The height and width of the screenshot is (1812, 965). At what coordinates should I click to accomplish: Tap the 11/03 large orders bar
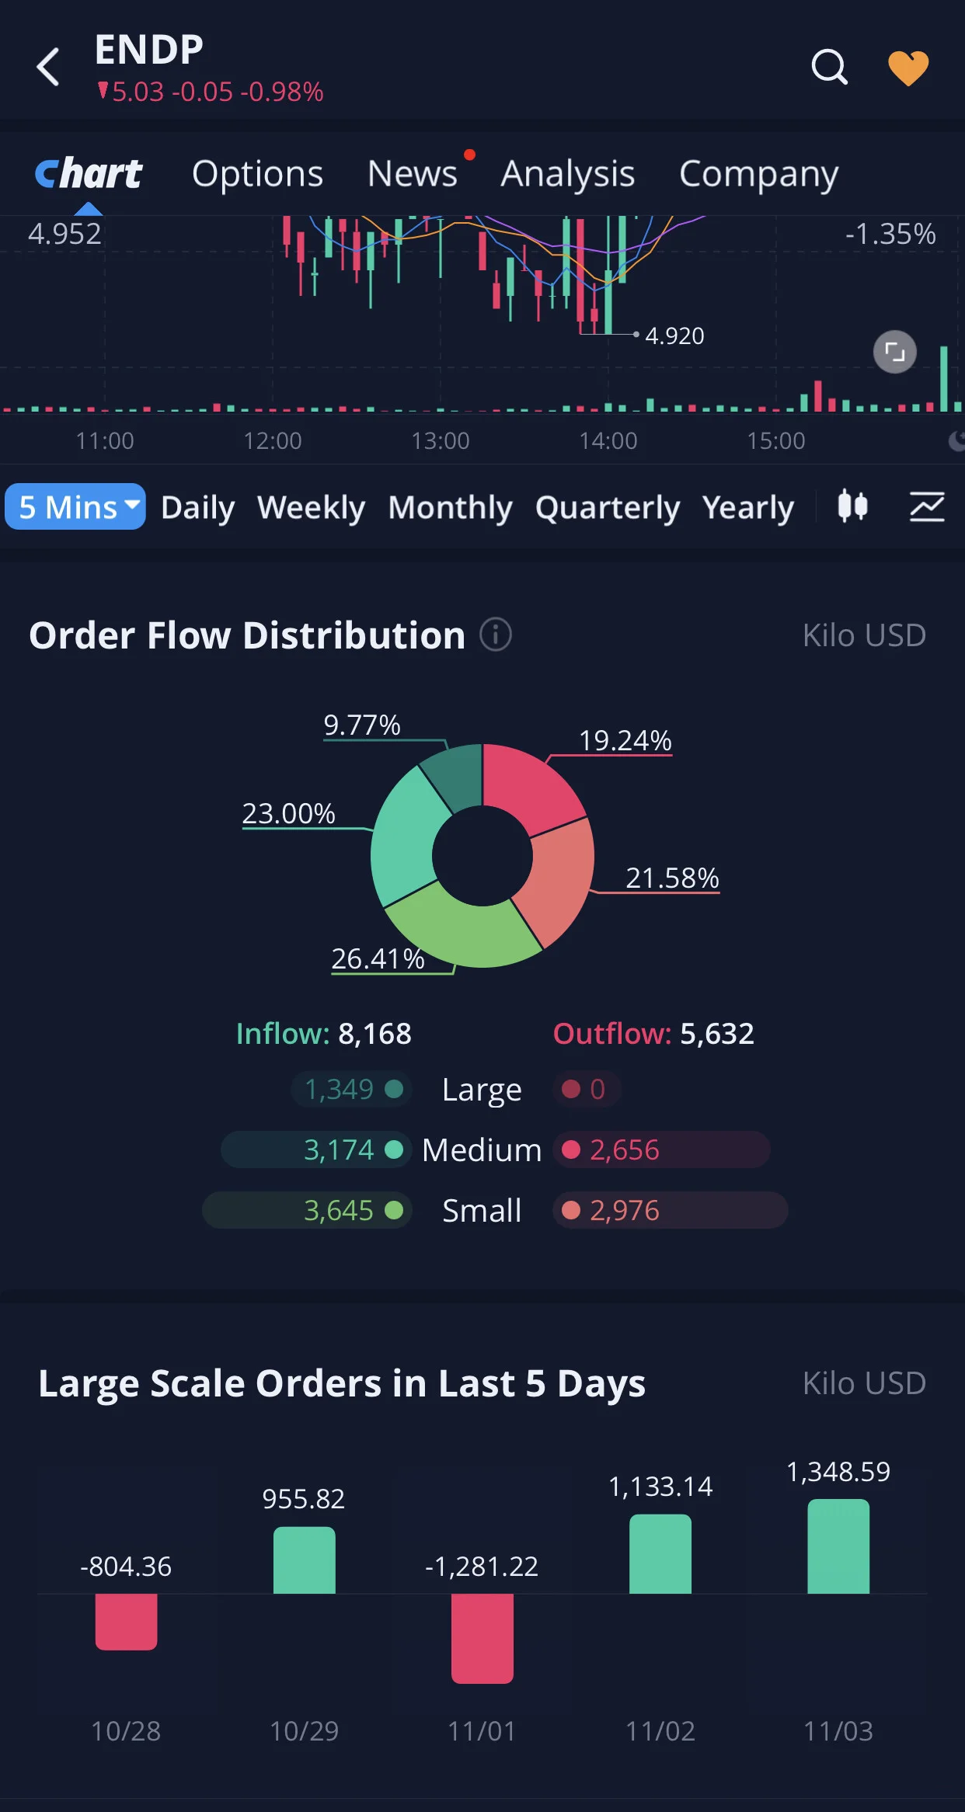coord(838,1546)
